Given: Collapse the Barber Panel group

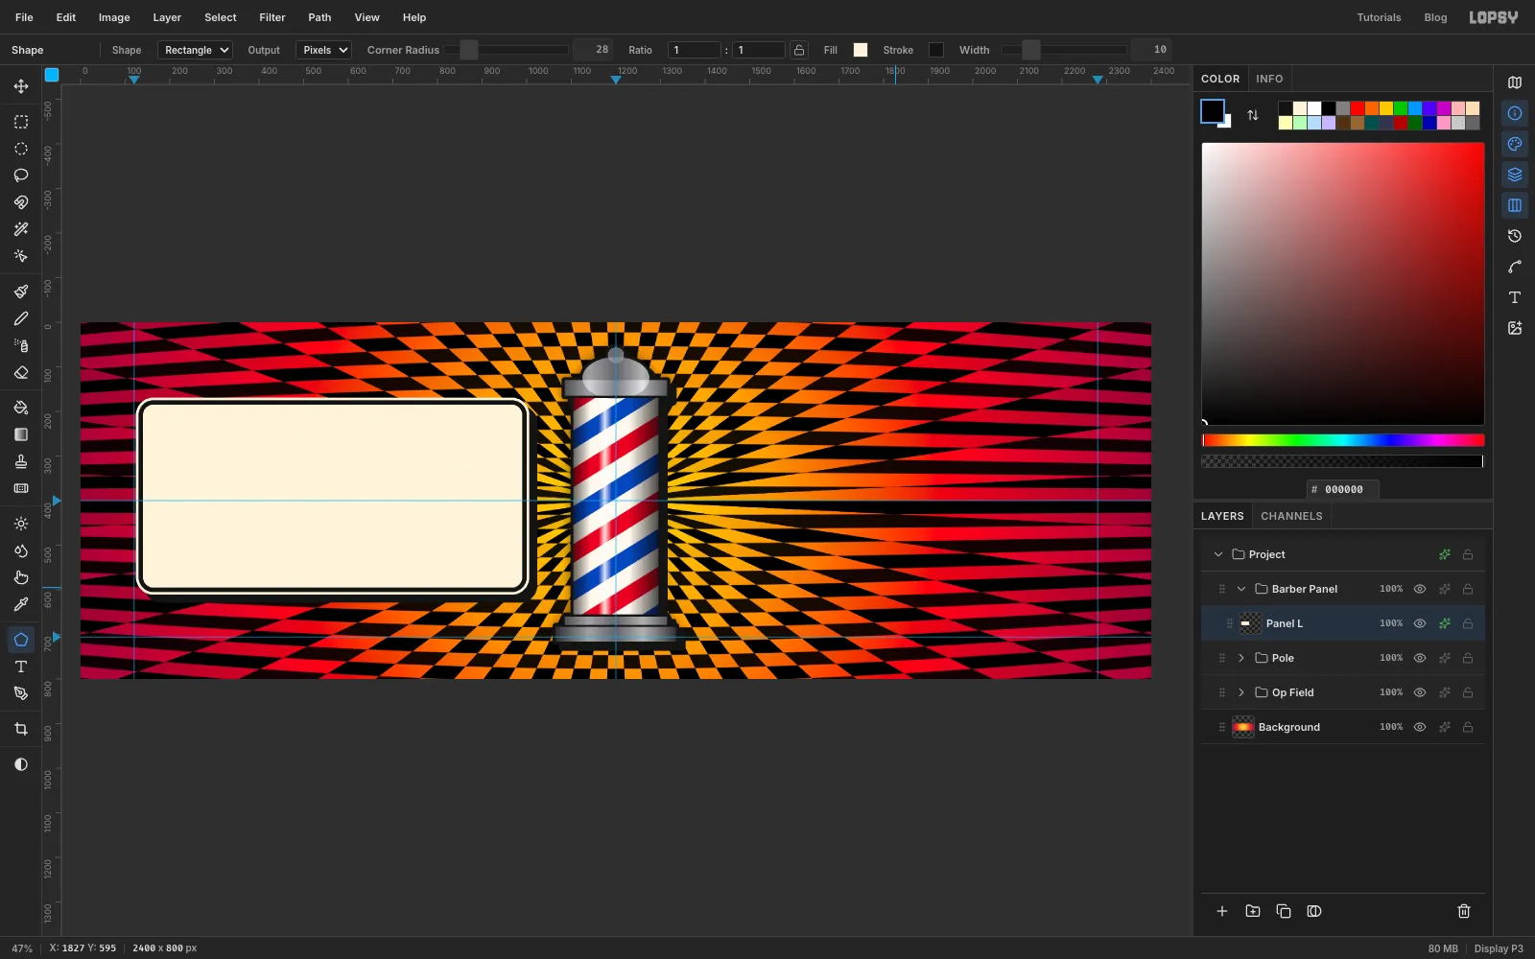Looking at the screenshot, I should (1241, 589).
